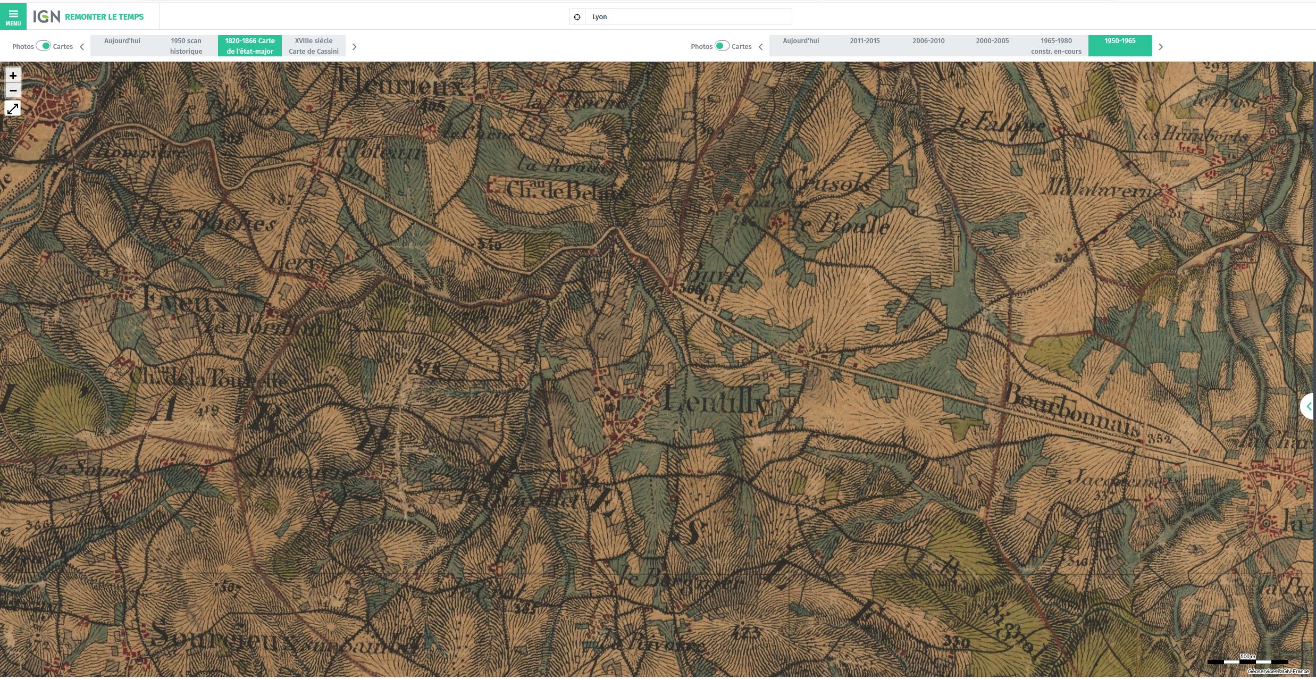Toggle left Photos/Cartes switch
The image size is (1316, 679).
[x=43, y=46]
